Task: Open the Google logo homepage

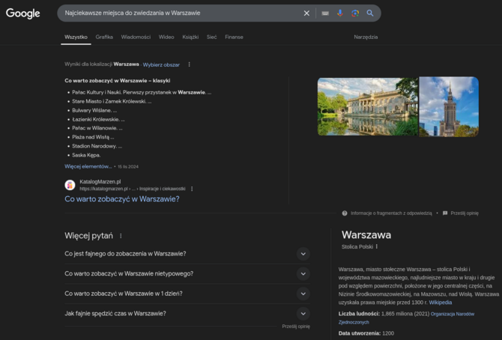Action: click(x=22, y=13)
